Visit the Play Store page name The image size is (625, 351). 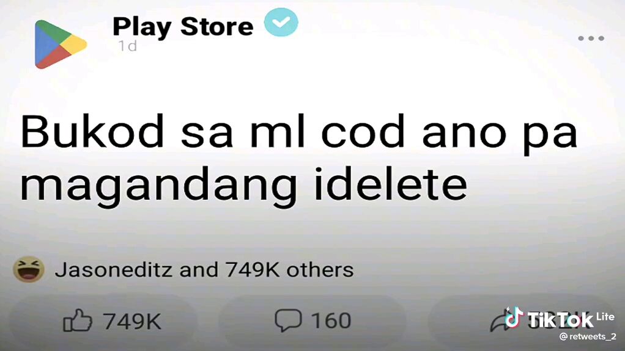[x=183, y=27]
